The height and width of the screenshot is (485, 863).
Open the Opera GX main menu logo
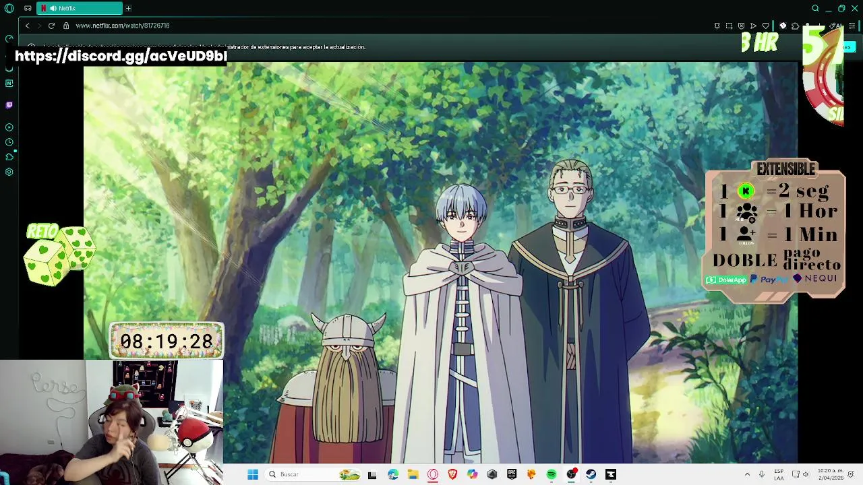(x=9, y=8)
